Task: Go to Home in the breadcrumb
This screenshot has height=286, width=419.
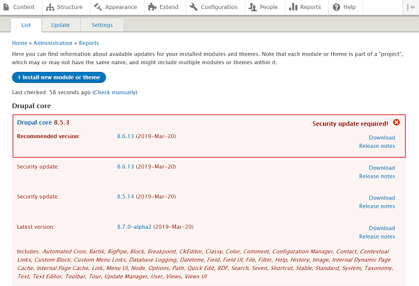Action: (20, 43)
